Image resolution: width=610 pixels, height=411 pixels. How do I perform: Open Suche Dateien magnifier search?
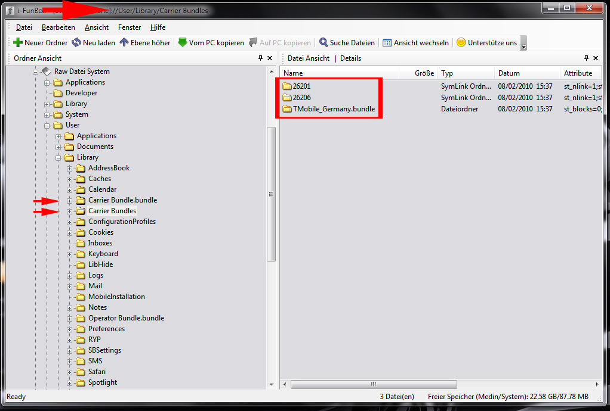coord(324,43)
